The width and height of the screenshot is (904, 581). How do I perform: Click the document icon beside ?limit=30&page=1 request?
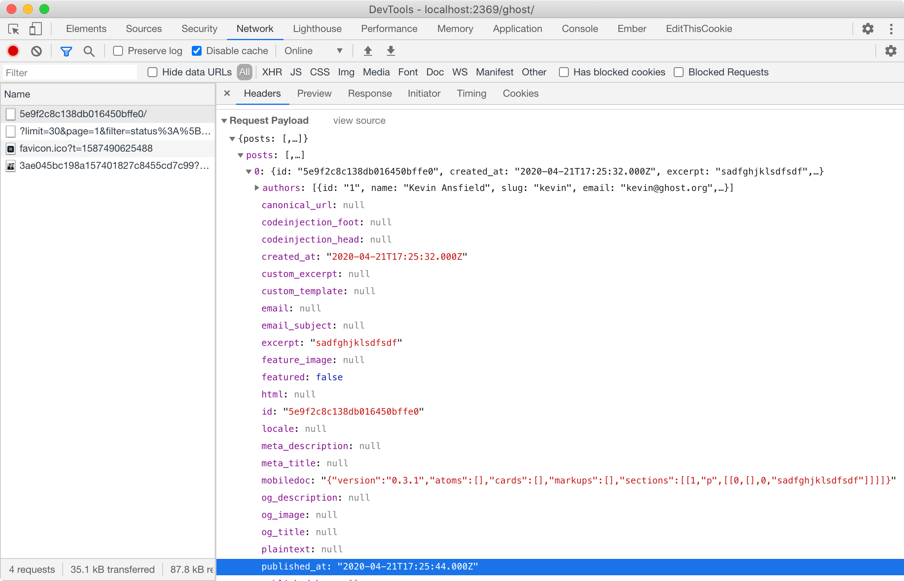coord(11,132)
